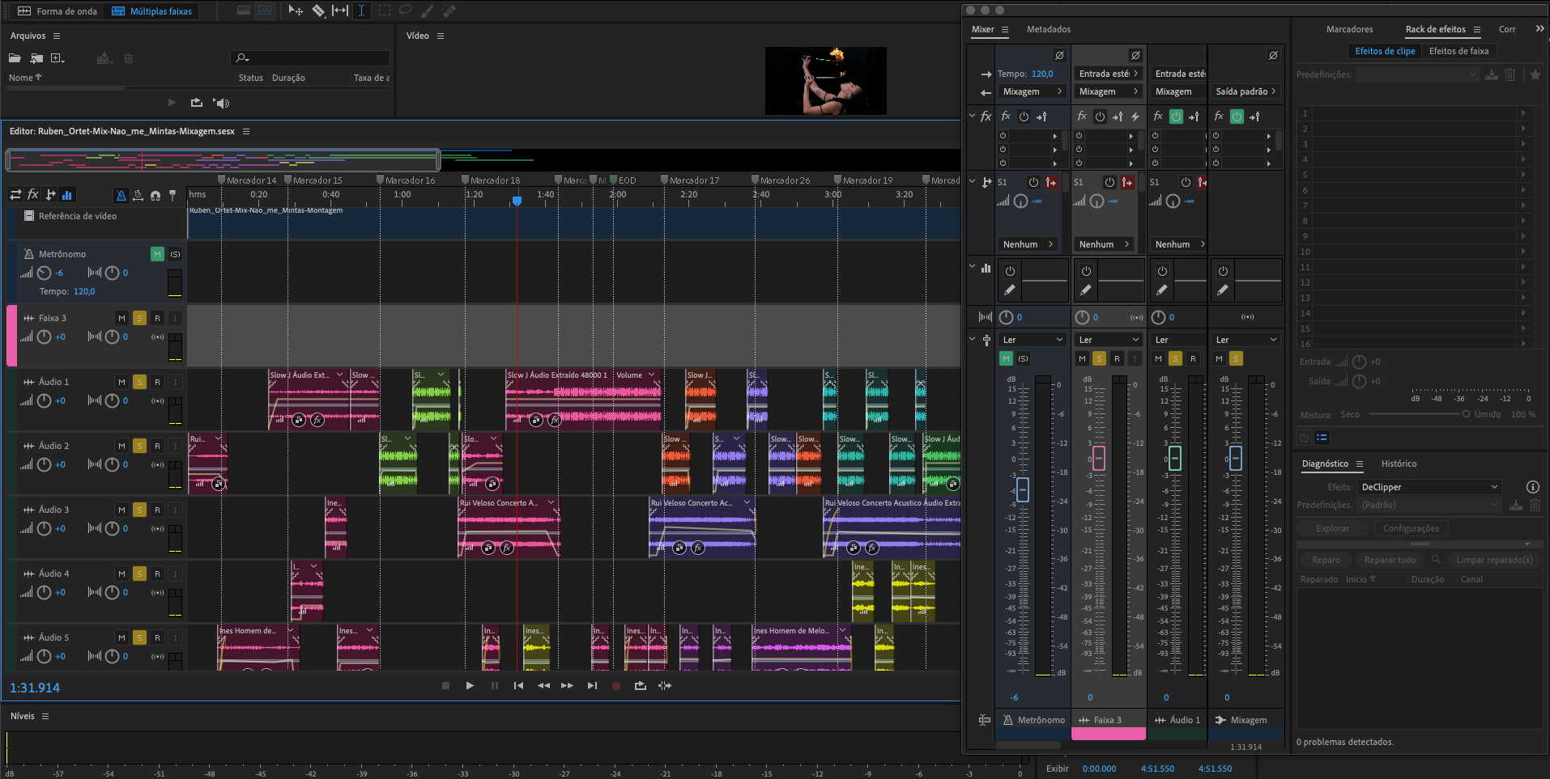Toggle loop playback in transport controls
The image size is (1550, 779).
click(641, 686)
